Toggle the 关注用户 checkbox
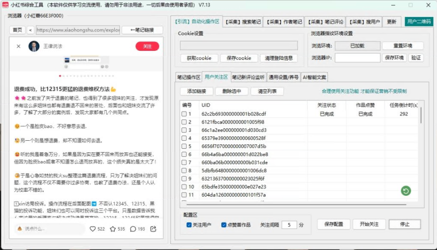 [189, 225]
